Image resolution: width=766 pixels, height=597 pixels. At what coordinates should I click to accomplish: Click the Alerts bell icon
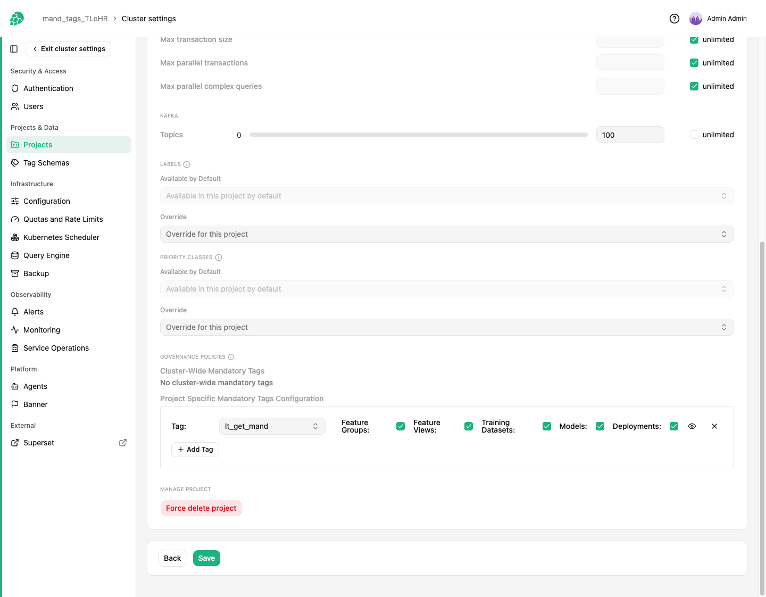(15, 312)
